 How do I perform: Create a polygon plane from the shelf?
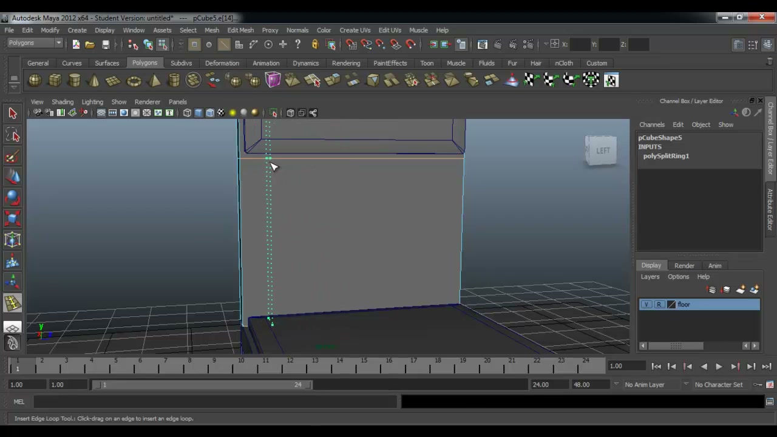coord(114,80)
